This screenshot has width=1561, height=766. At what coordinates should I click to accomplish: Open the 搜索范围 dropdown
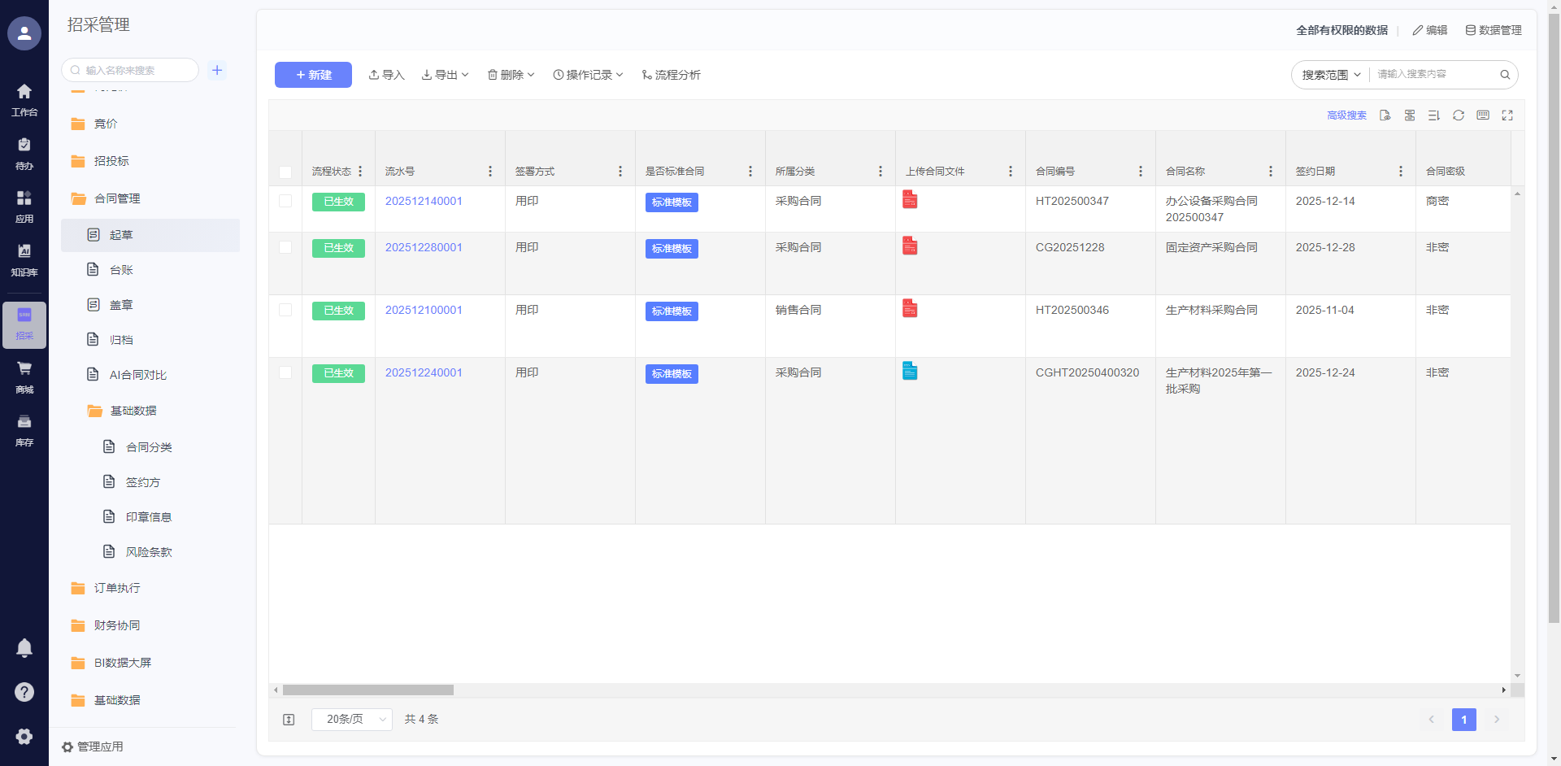(1331, 75)
